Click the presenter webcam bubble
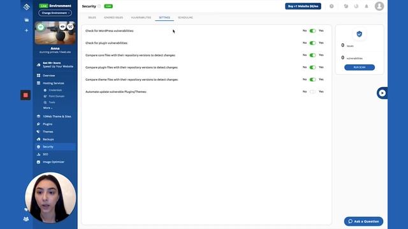The image size is (408, 229). 50,198
